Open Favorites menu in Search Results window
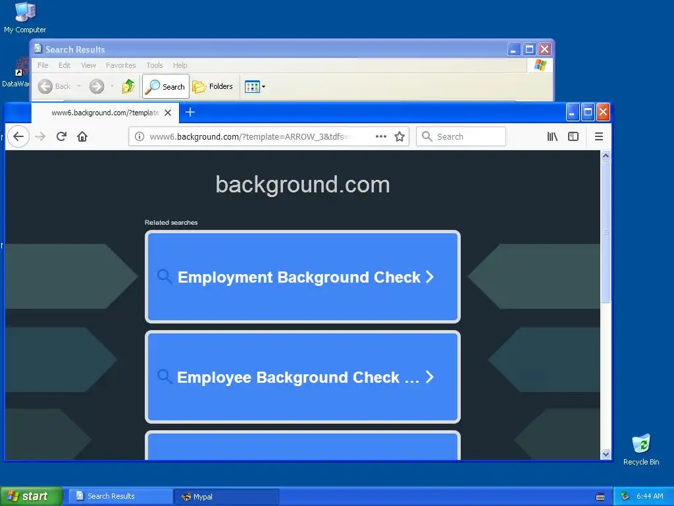The image size is (674, 506). click(121, 65)
